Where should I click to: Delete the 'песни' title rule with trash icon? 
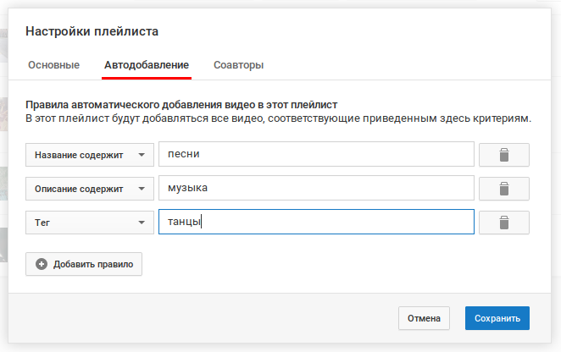click(x=503, y=155)
